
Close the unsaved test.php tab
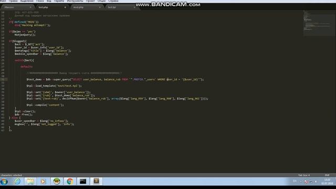click(65, 7)
